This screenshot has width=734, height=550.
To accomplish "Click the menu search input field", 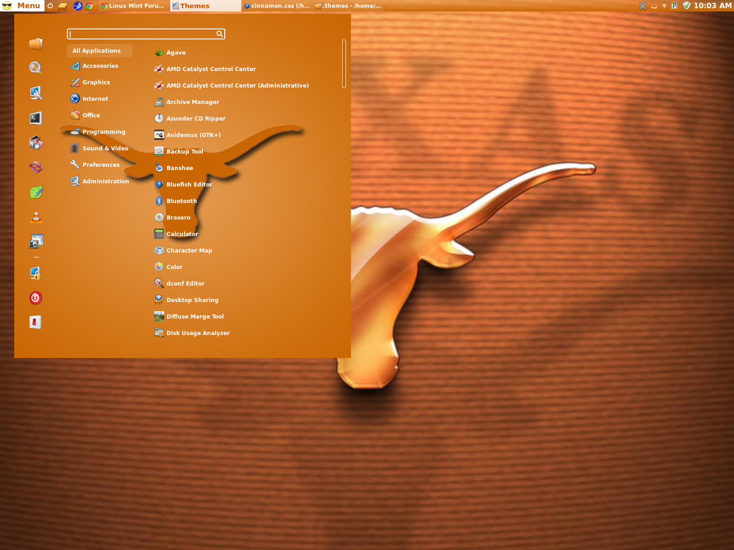I will (146, 34).
